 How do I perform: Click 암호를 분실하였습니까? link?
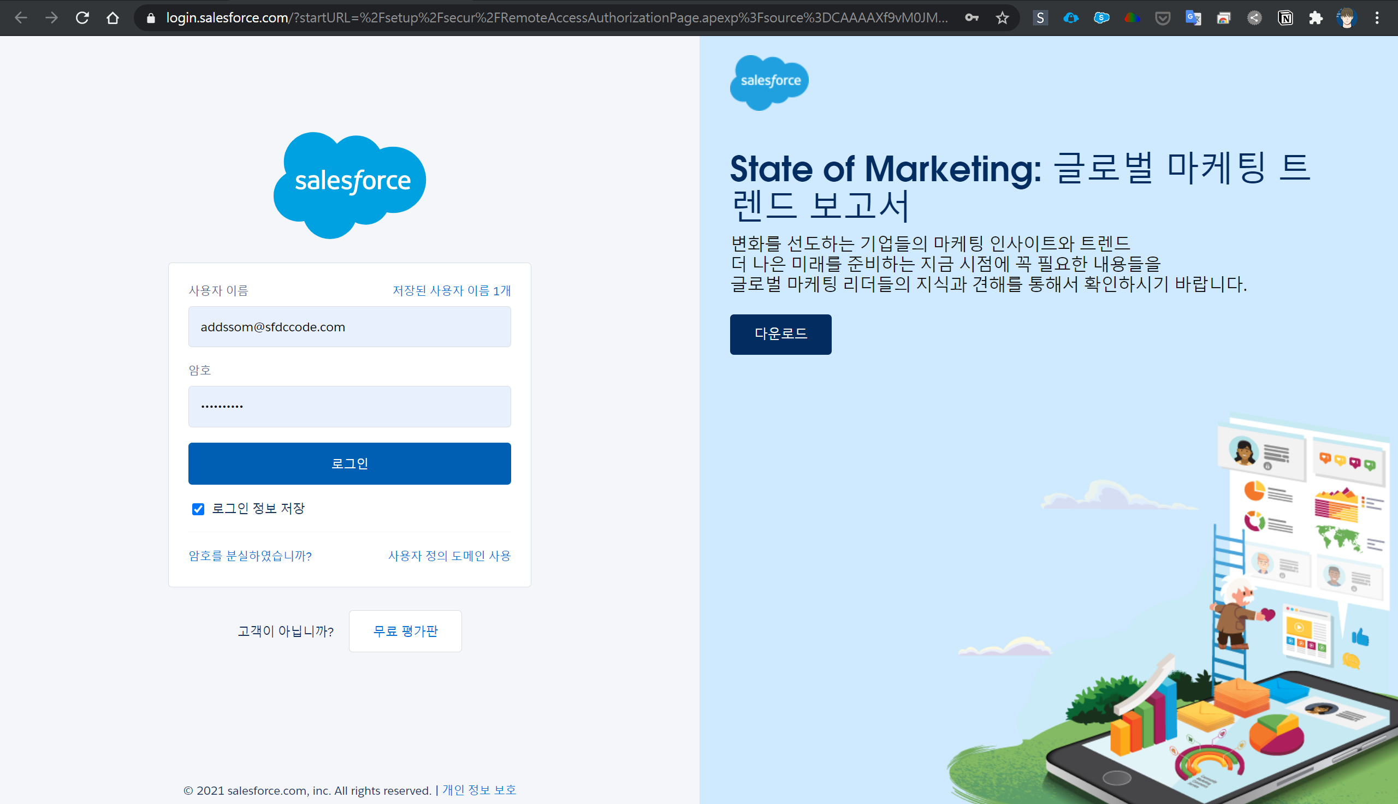point(250,556)
